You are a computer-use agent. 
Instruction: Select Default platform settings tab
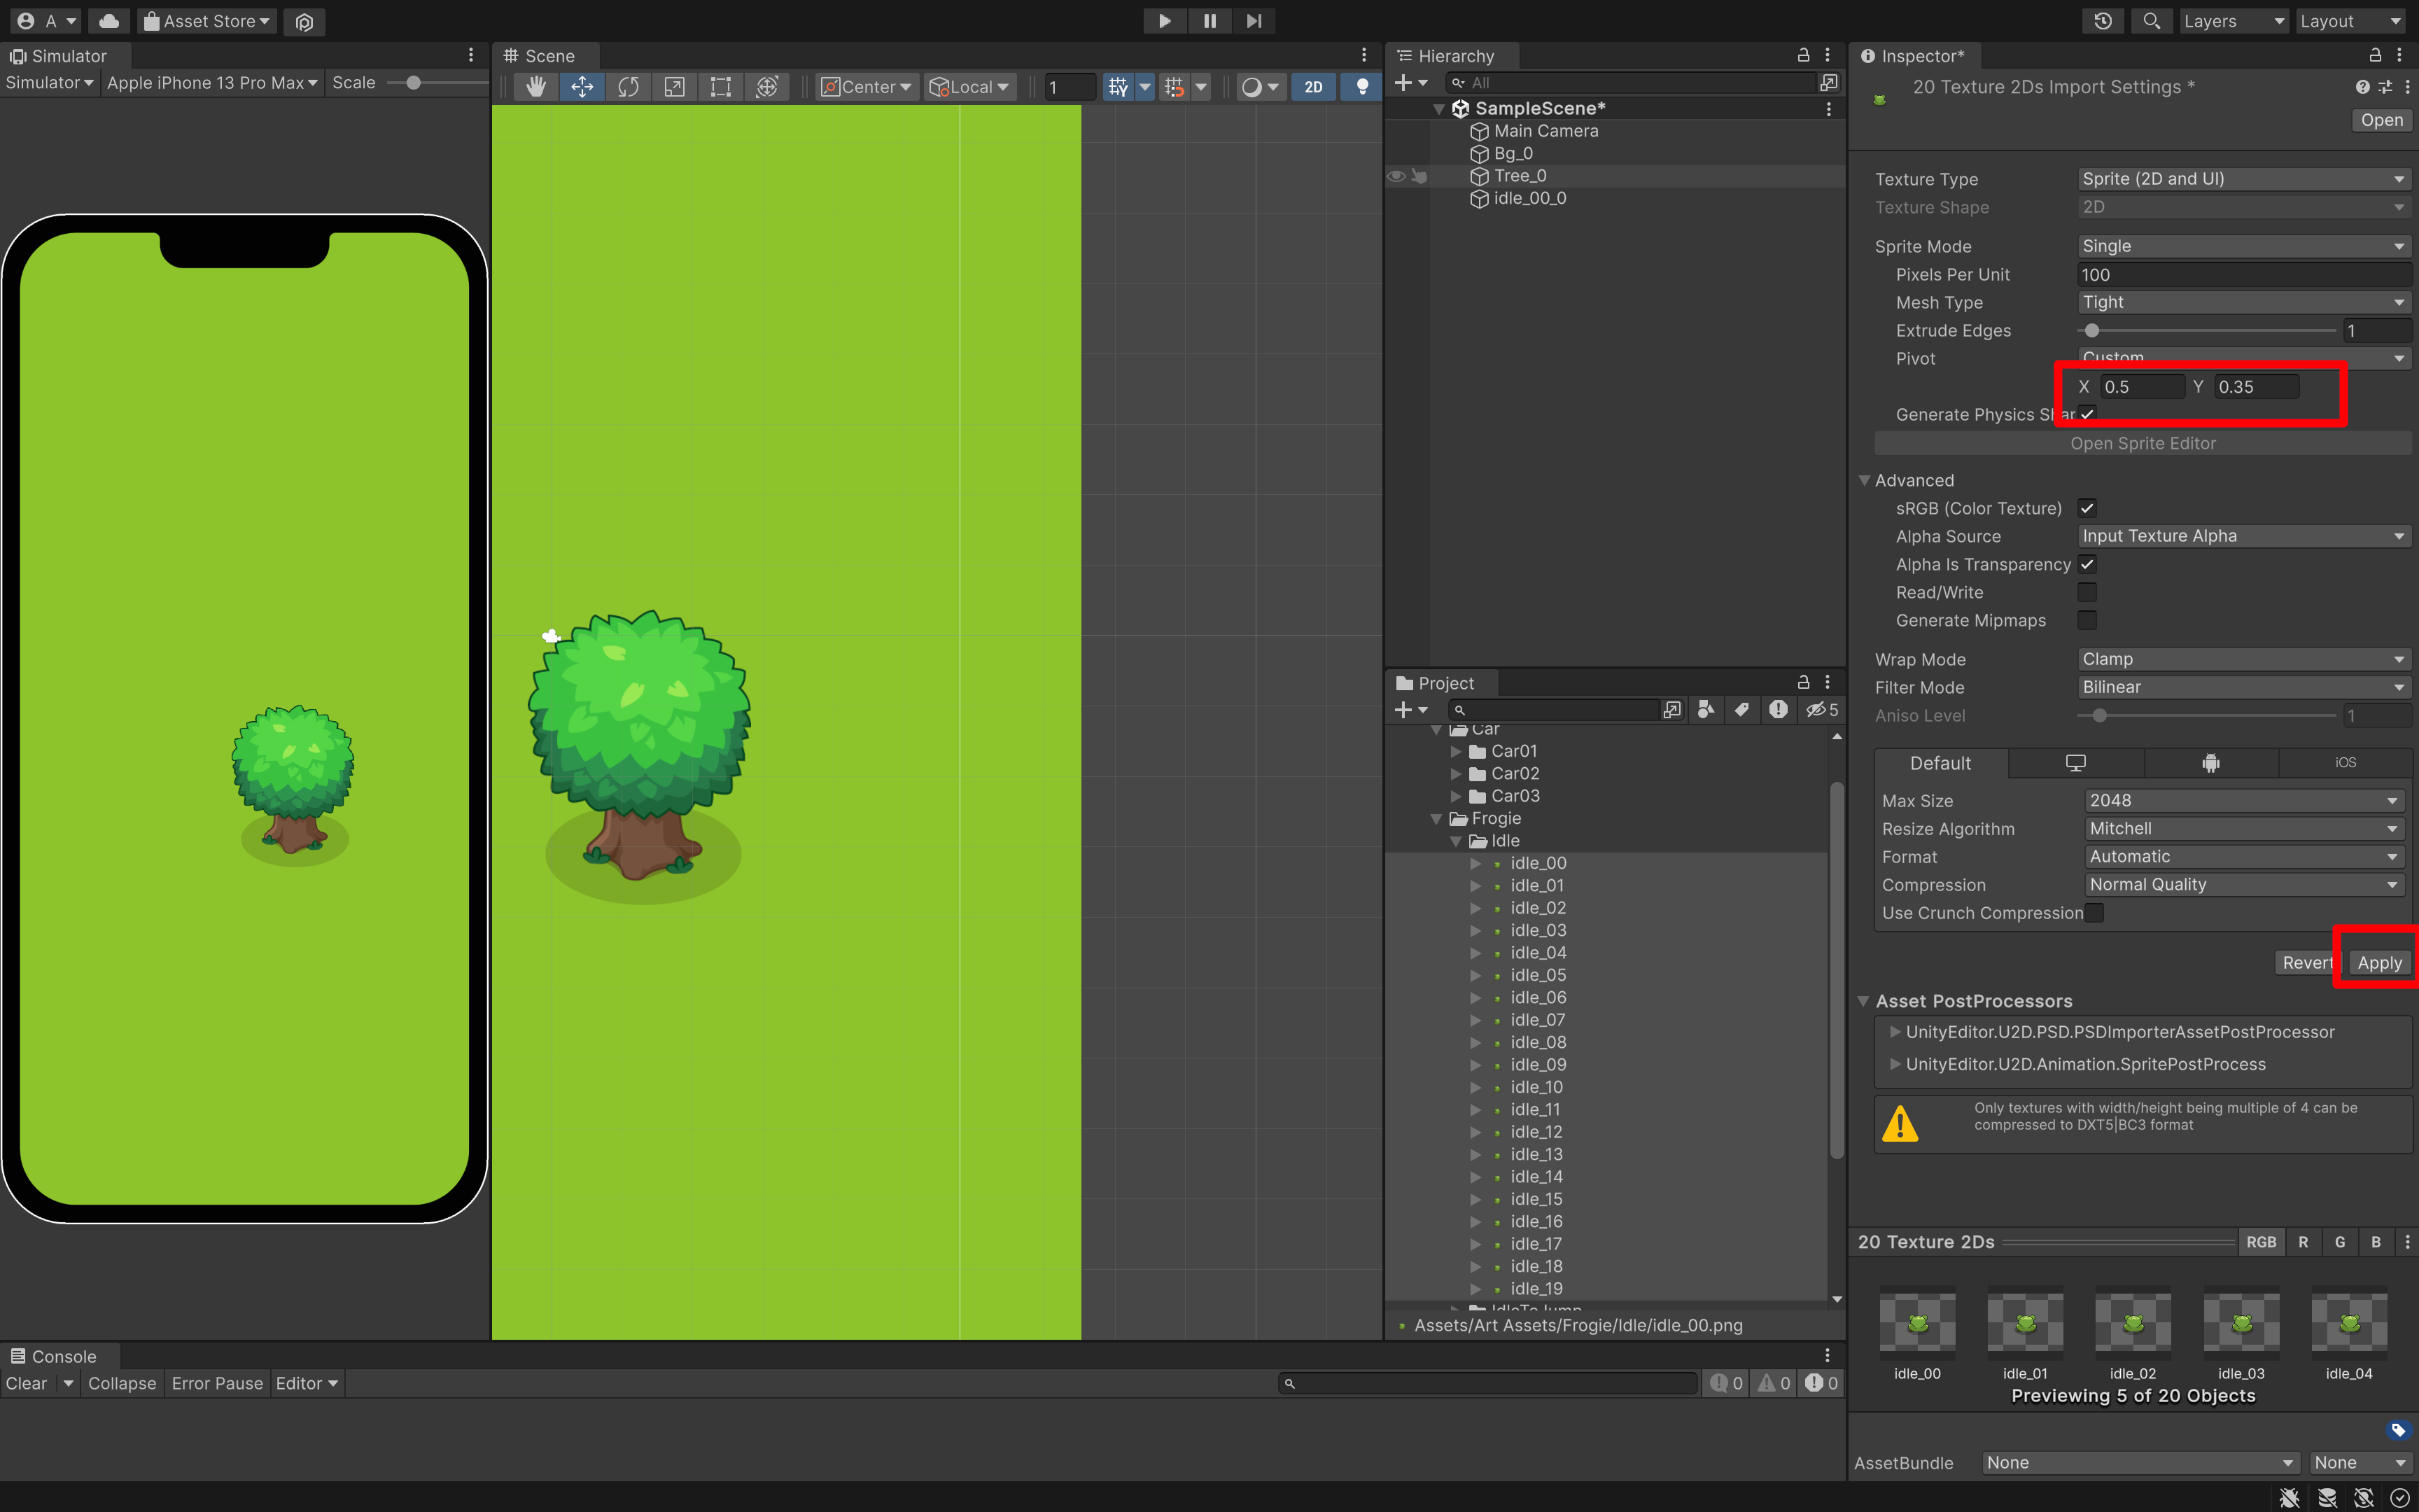pyautogui.click(x=1940, y=763)
